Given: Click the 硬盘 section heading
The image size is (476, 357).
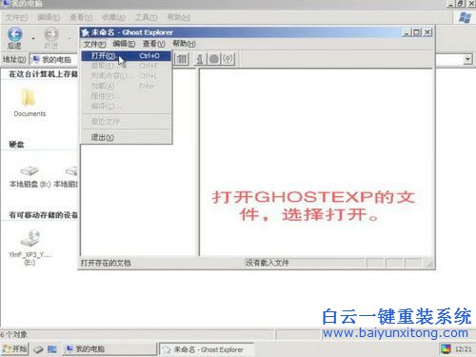Looking at the screenshot, I should click(x=16, y=145).
